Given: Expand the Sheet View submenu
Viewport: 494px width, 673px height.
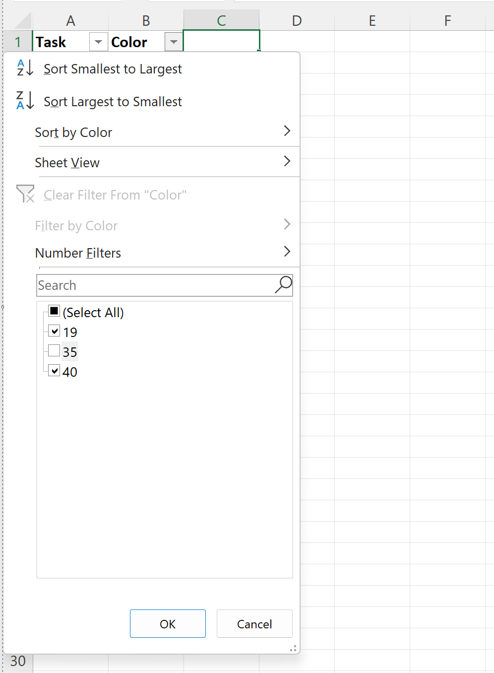Looking at the screenshot, I should (x=287, y=161).
